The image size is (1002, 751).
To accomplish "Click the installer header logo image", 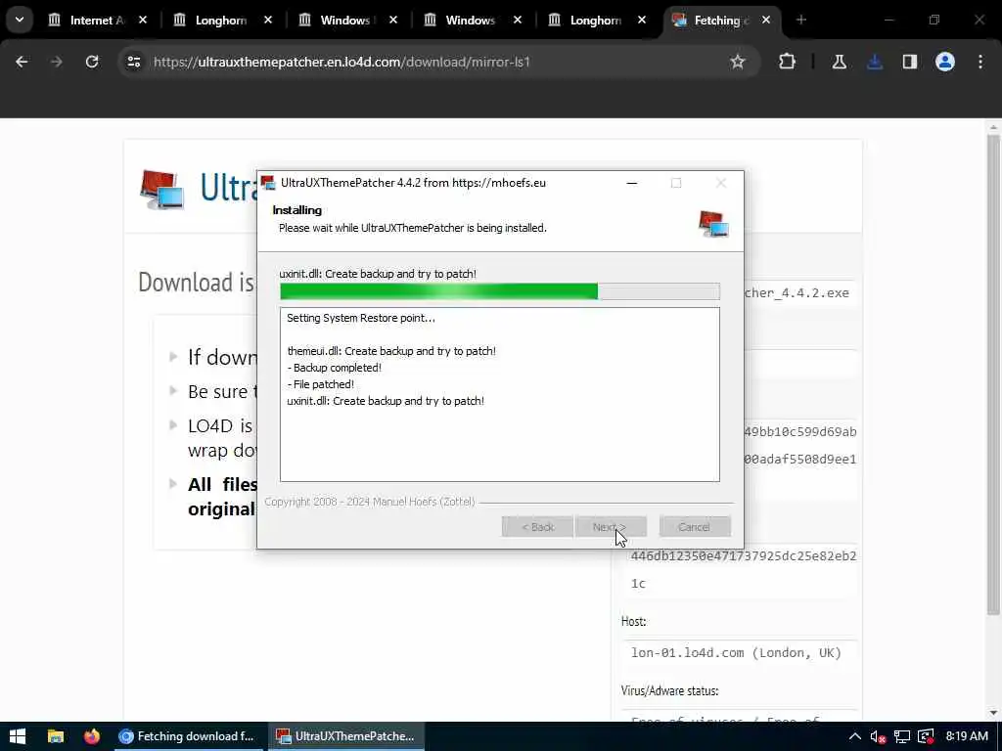I will [713, 224].
